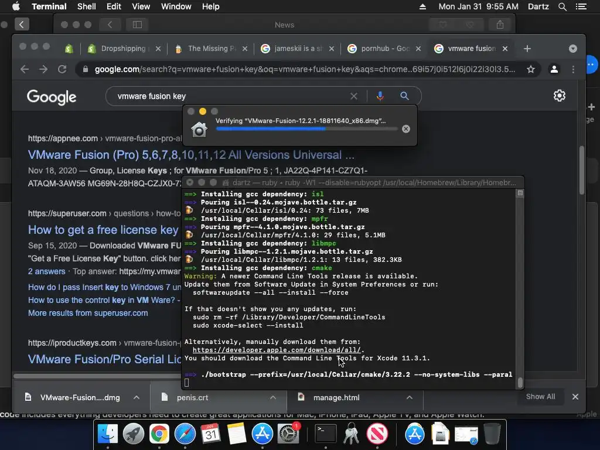Expand penis.crt download options
This screenshot has height=450, width=600.
(x=273, y=398)
